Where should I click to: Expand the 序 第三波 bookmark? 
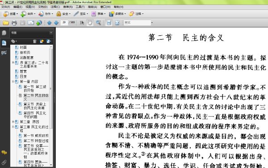click(13, 63)
